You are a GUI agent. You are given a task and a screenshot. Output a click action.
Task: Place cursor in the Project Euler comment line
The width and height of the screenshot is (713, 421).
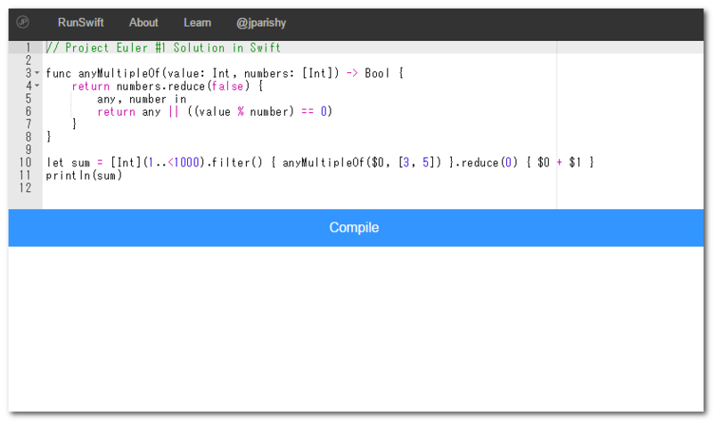pos(163,48)
